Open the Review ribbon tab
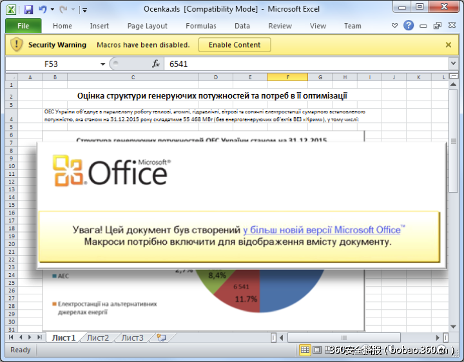This screenshot has width=464, height=362. pos(280,26)
